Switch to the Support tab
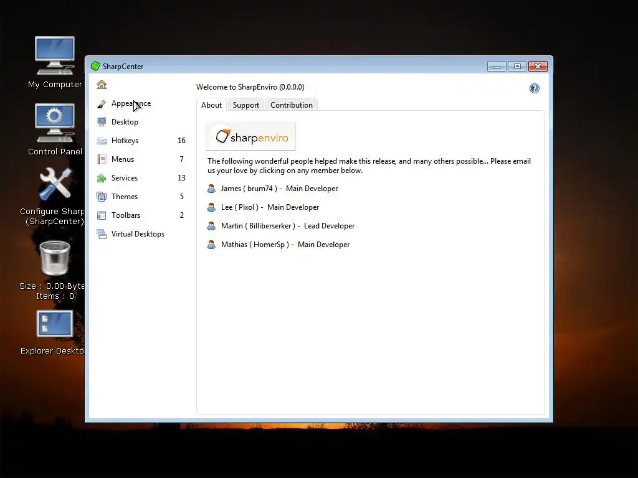The image size is (638, 478). (x=245, y=105)
